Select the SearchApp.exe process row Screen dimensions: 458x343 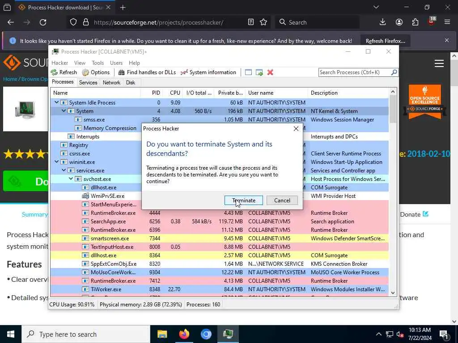tap(219, 222)
